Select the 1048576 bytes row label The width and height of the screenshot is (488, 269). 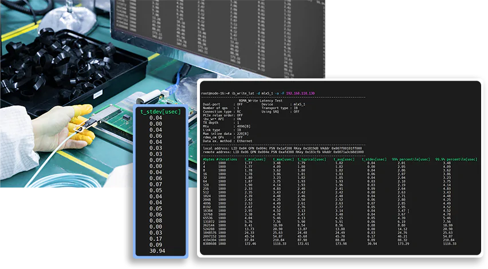tap(210, 232)
